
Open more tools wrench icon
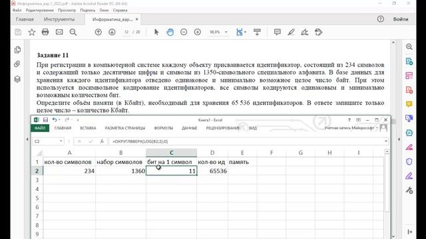[x=409, y=191]
